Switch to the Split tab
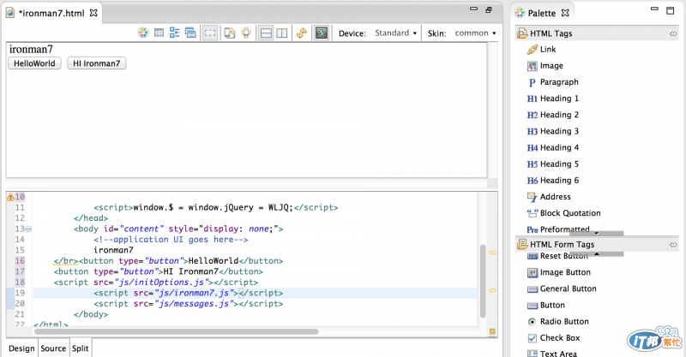 [x=81, y=348]
